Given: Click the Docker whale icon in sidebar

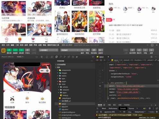Looking at the screenshot, I should coord(77,57).
